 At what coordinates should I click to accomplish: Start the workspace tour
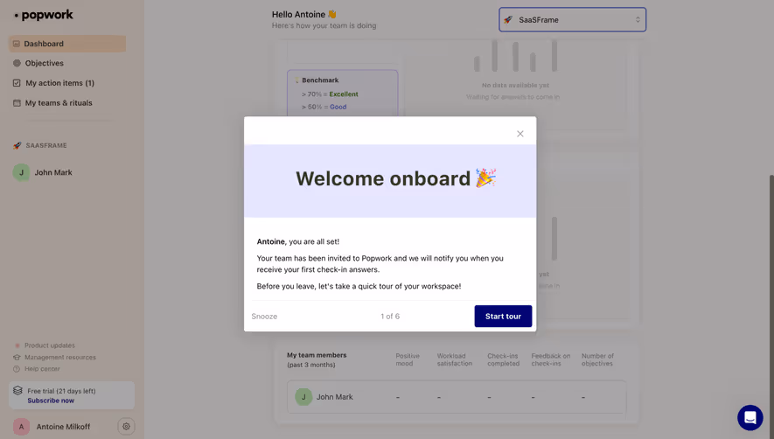pos(503,316)
